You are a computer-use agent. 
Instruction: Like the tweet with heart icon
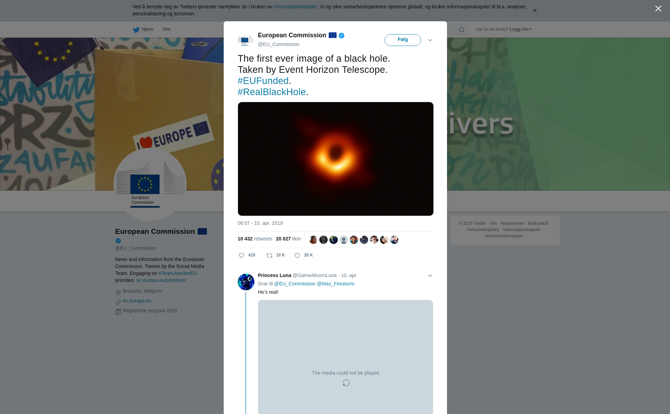click(x=297, y=255)
